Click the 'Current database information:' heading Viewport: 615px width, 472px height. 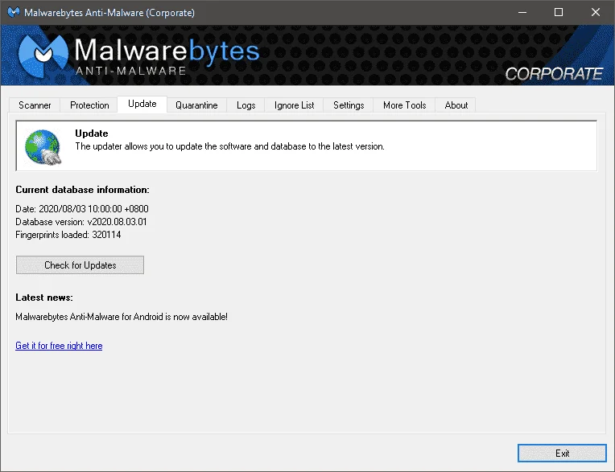point(82,190)
